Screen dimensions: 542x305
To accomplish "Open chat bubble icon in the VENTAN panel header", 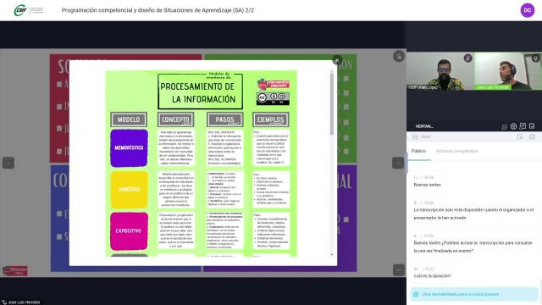I will pyautogui.click(x=505, y=126).
